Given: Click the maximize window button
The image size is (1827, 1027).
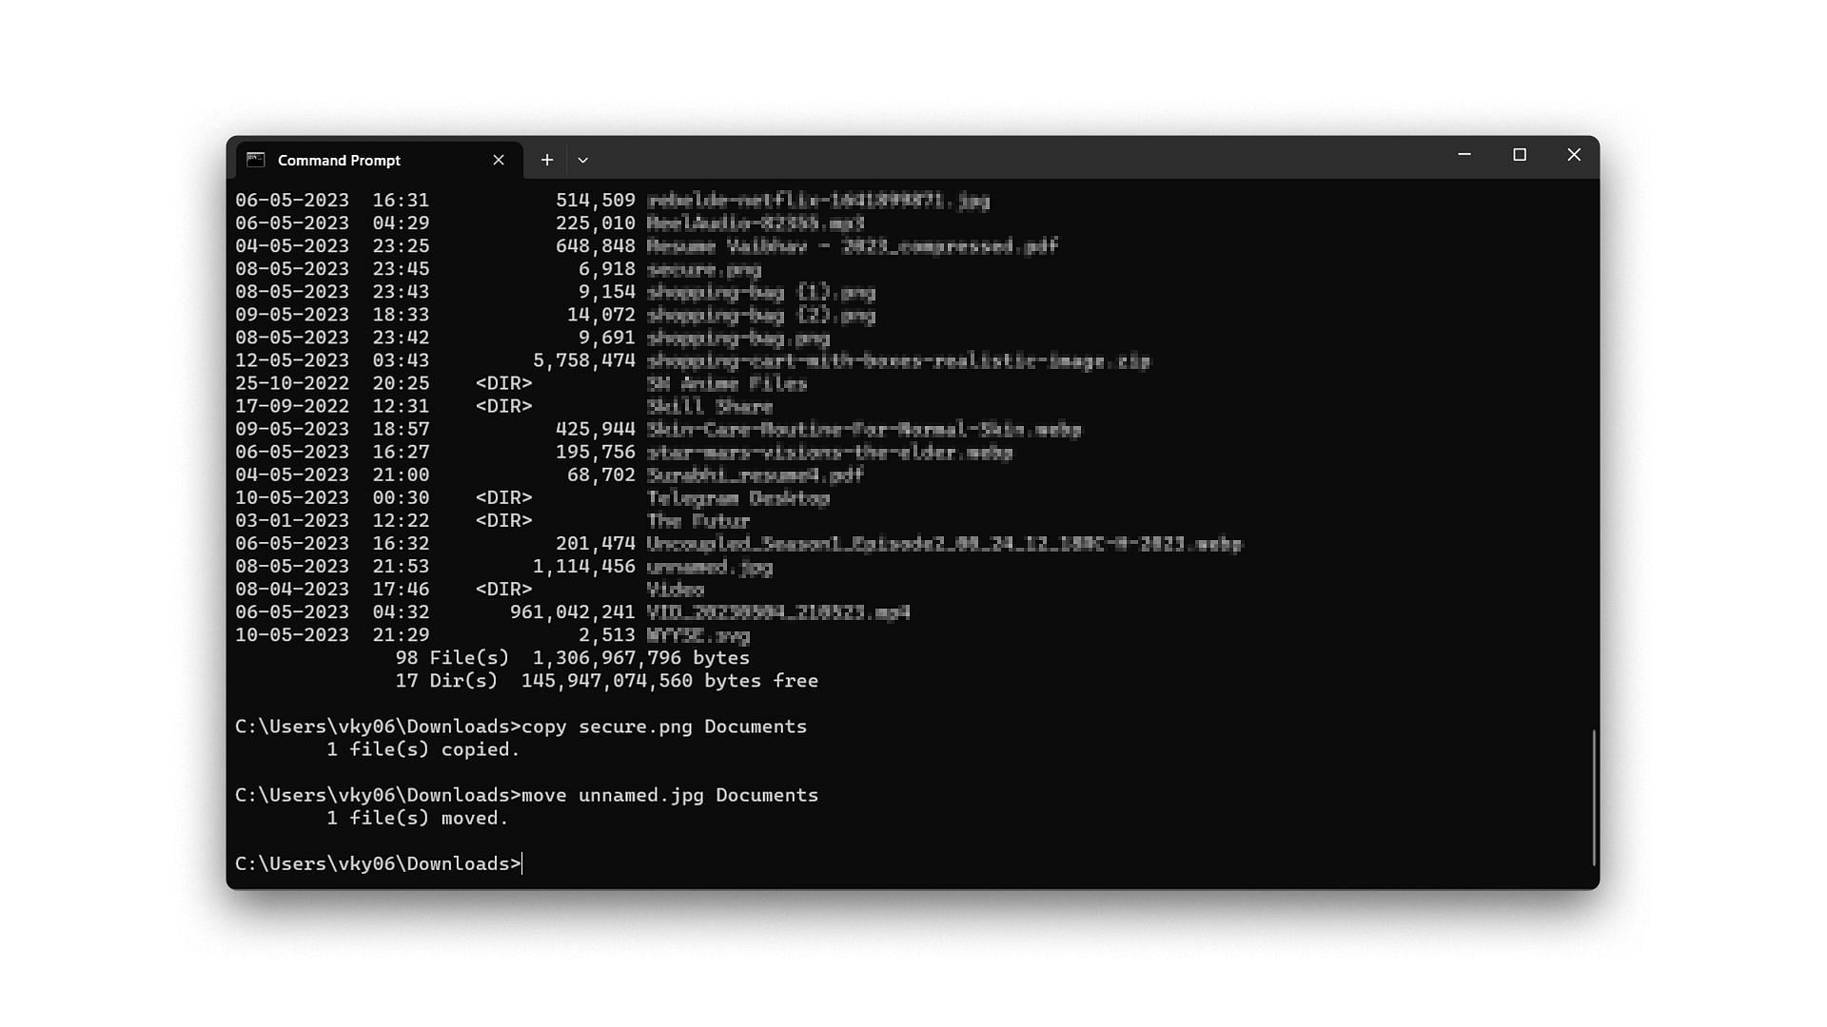Looking at the screenshot, I should pyautogui.click(x=1519, y=154).
